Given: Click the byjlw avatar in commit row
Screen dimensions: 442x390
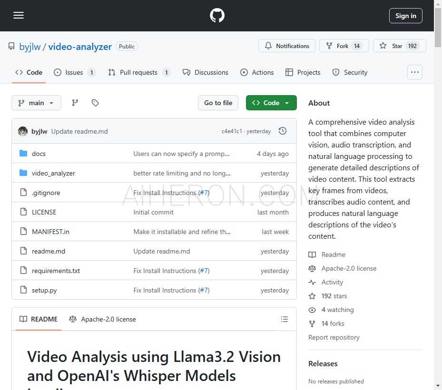Looking at the screenshot, I should [23, 131].
